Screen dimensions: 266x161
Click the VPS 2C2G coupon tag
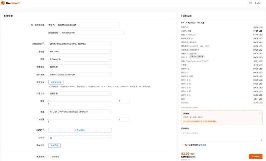pyautogui.click(x=200, y=121)
